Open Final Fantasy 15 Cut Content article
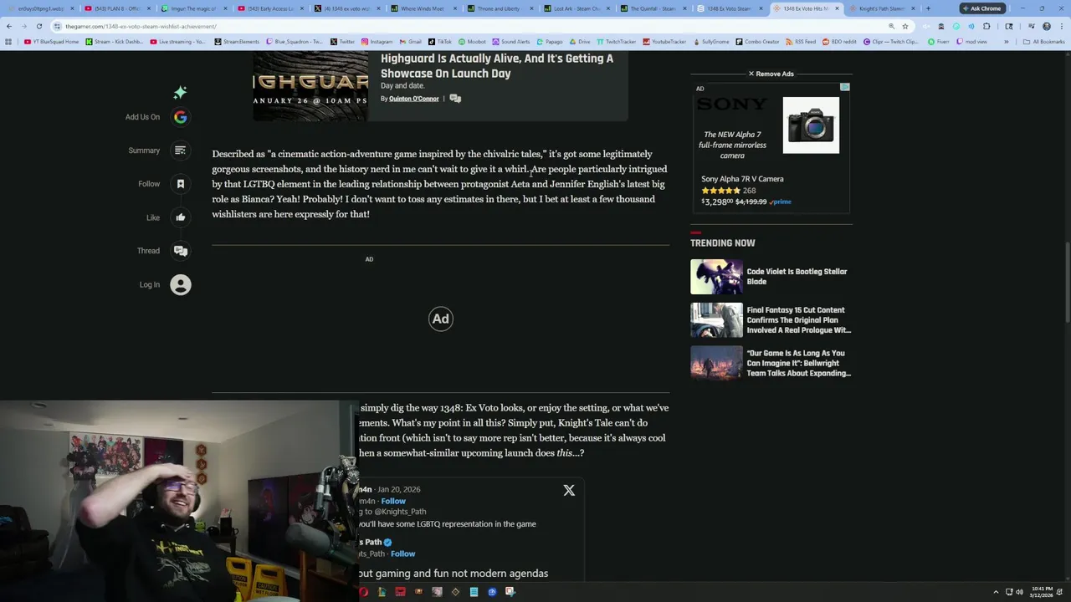This screenshot has height=602, width=1071. [x=798, y=320]
